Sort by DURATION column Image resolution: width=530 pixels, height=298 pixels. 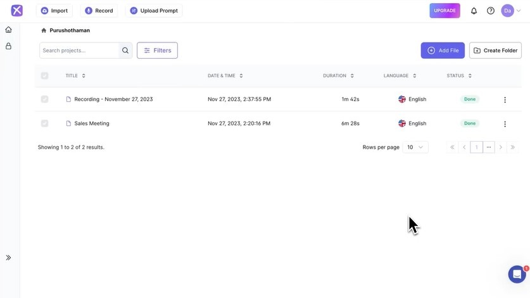tap(338, 76)
